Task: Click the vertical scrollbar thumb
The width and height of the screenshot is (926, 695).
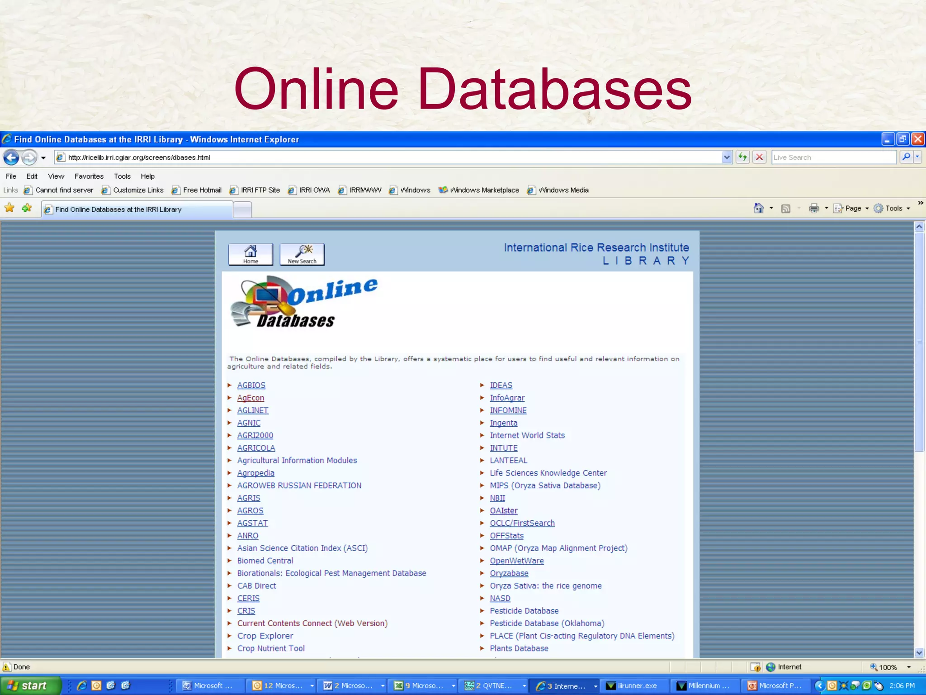Action: click(919, 342)
